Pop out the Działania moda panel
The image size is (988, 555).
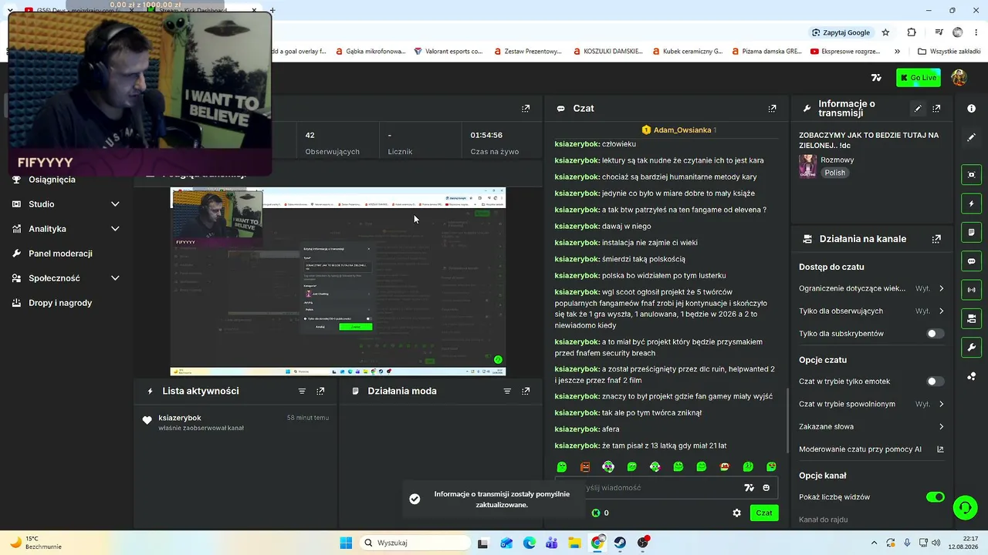(526, 391)
